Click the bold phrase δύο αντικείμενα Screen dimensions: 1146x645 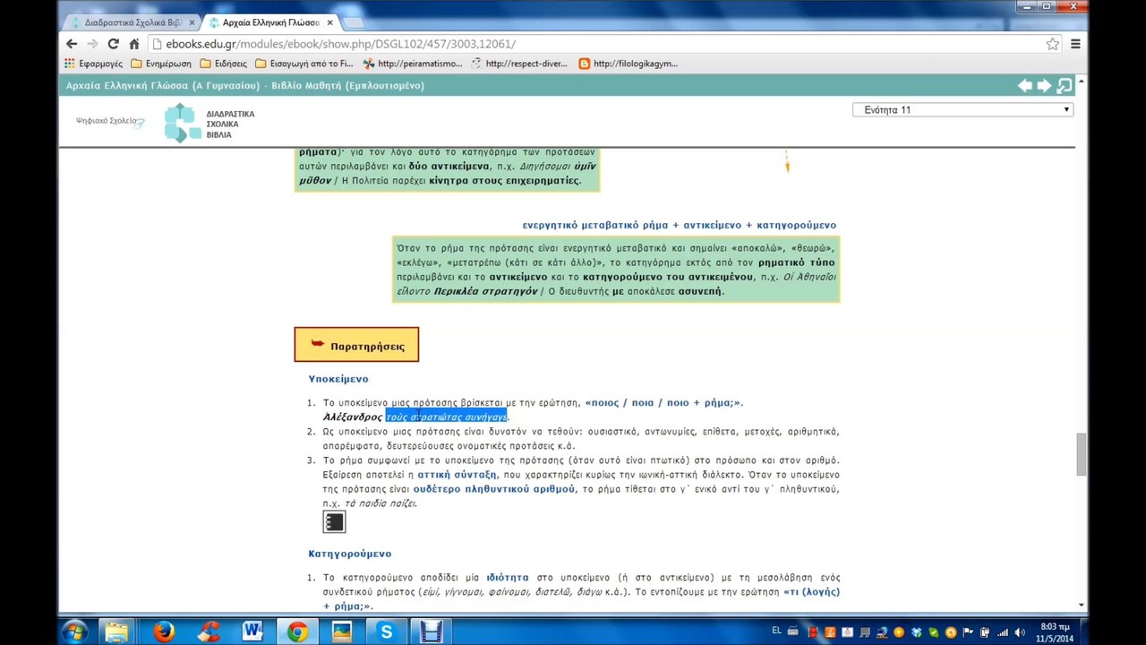tap(449, 167)
